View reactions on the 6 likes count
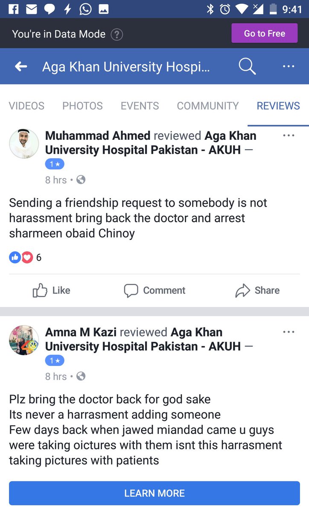The image size is (309, 513). point(25,257)
